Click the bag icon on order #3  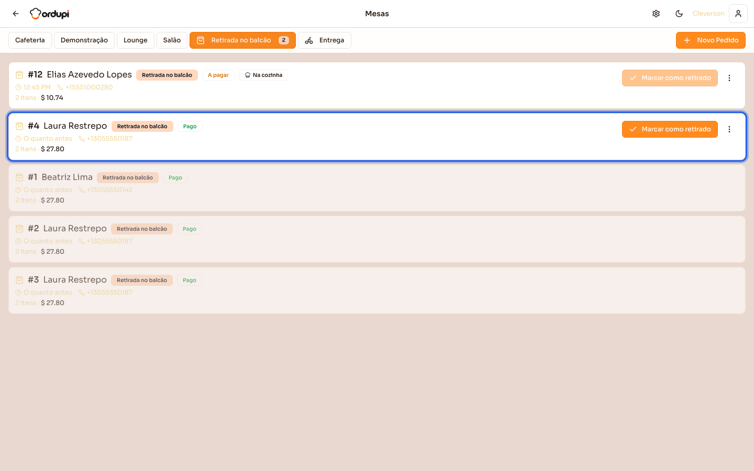[19, 280]
